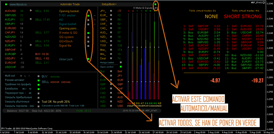Toggle Режим автомат green square
Image resolution: width=274 pixels, height=134 pixels.
point(39,80)
